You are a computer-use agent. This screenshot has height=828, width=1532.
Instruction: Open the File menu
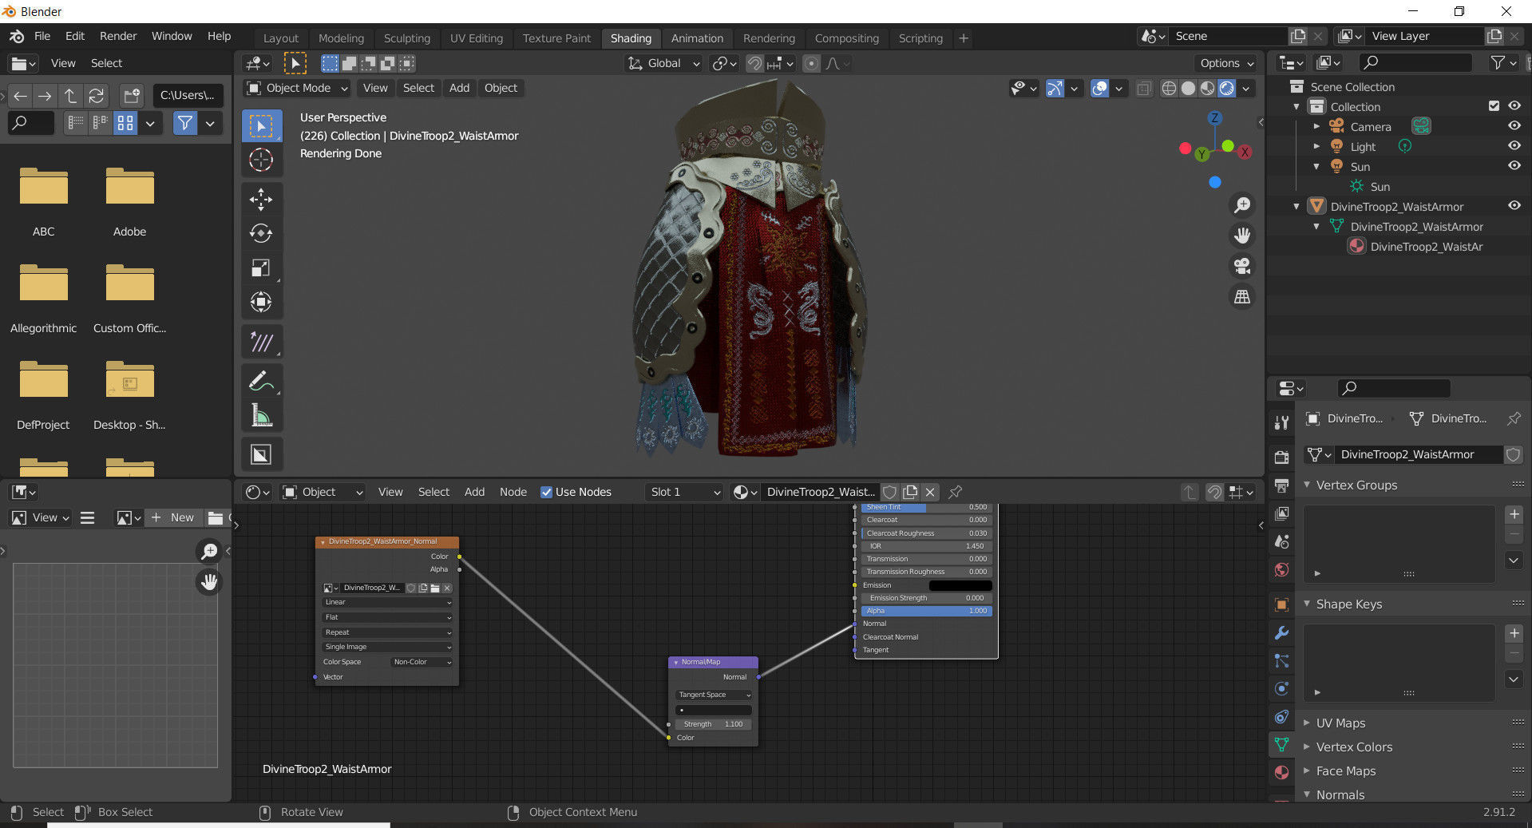[42, 36]
